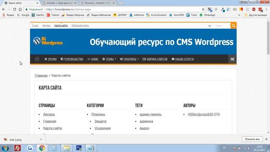Open the видео tag link
The height and width of the screenshot is (152, 270).
[144, 128]
